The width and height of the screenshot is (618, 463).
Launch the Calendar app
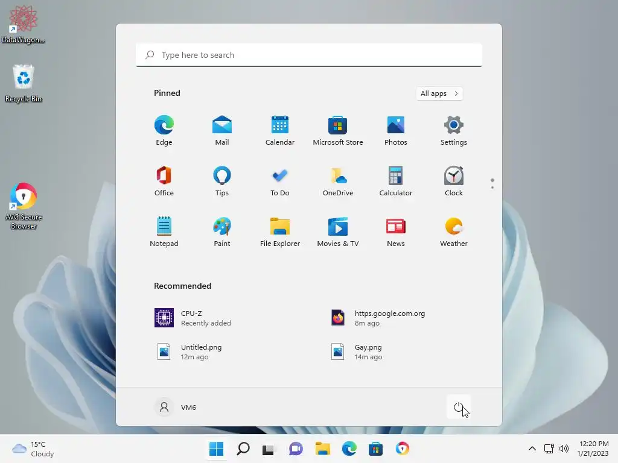pyautogui.click(x=280, y=131)
